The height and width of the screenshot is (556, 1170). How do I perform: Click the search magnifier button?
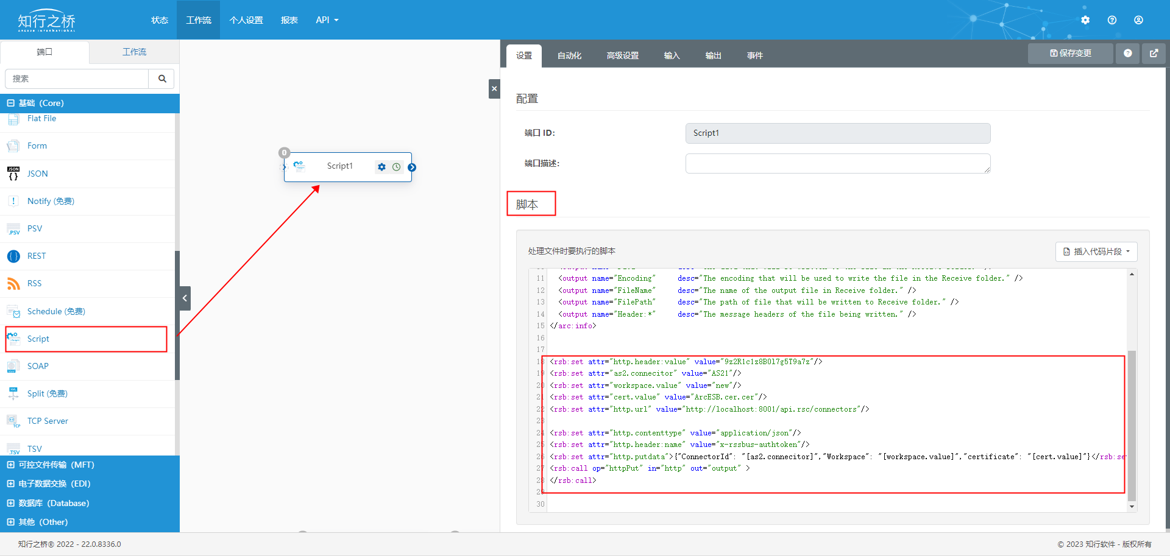(x=162, y=79)
